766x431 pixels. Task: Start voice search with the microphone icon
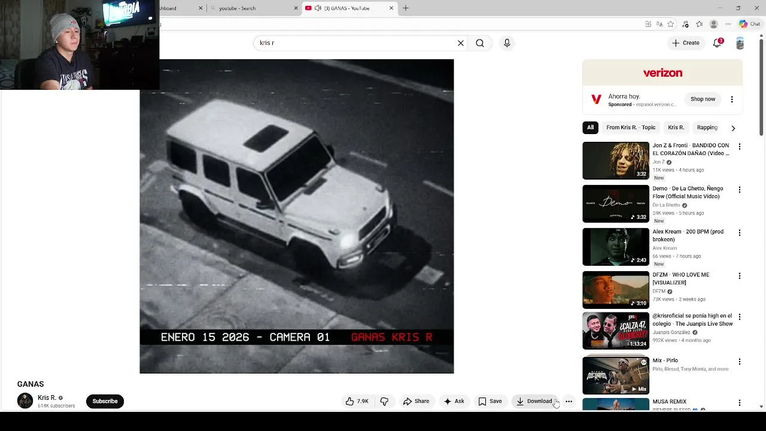click(507, 43)
